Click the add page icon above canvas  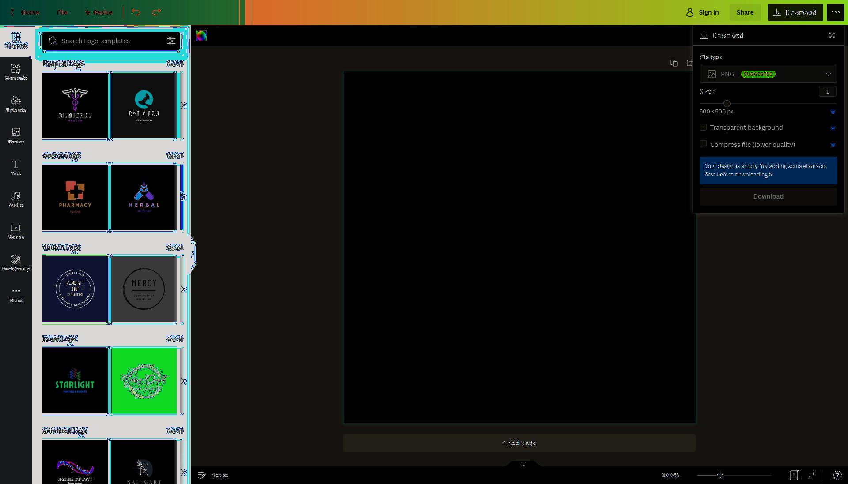pos(689,63)
